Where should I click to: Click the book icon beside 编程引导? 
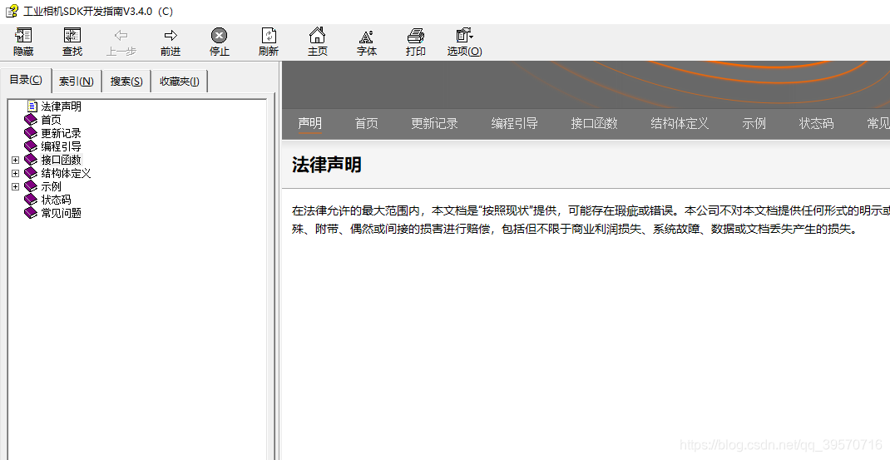[31, 146]
